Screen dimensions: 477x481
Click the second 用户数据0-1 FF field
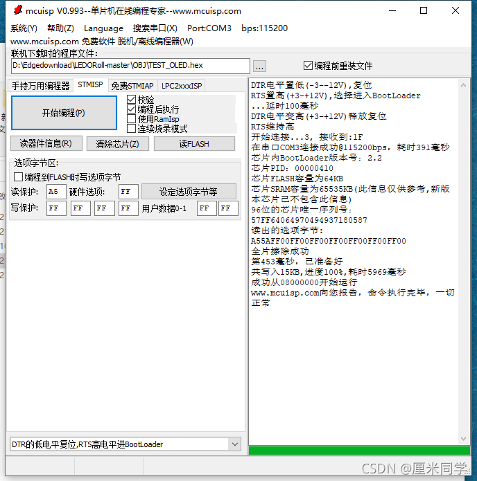tap(228, 208)
